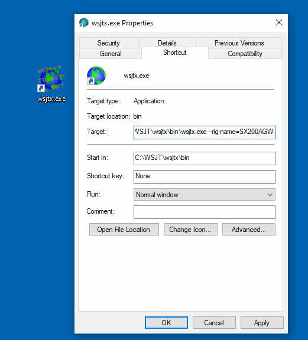Close the wsjtx.exe Properties window
The width and height of the screenshot is (308, 340).
point(279,22)
